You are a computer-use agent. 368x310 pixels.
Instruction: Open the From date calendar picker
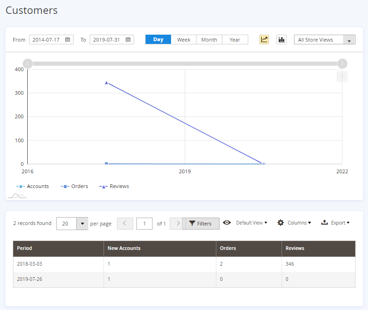pos(67,40)
